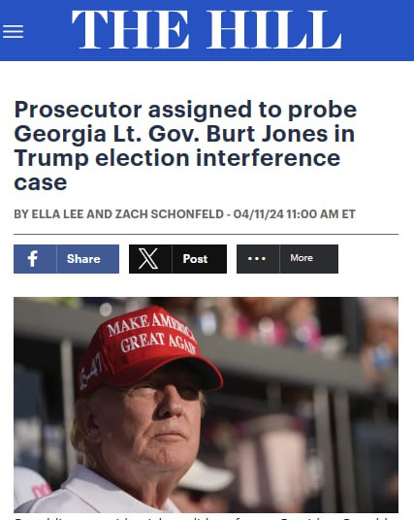
Task: Click the three-dots ellipsis icon
Action: (x=257, y=259)
